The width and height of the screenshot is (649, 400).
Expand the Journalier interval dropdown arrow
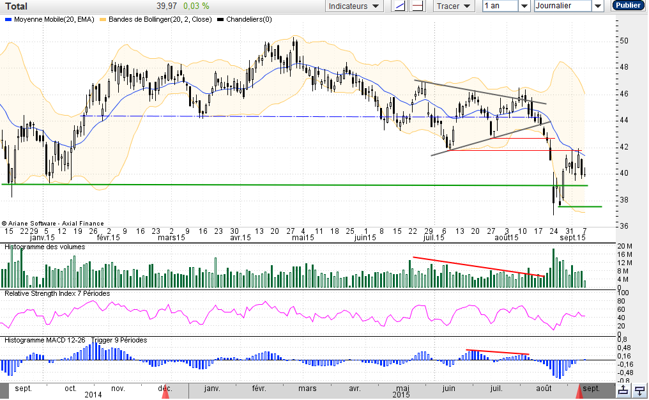598,6
